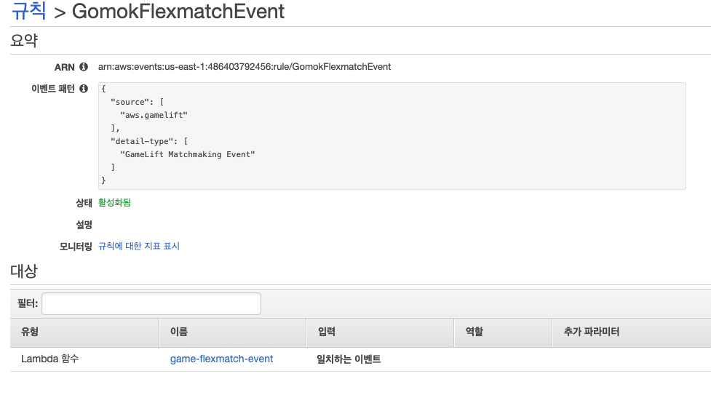Open the 규칙 breadcrumb link

pos(28,11)
